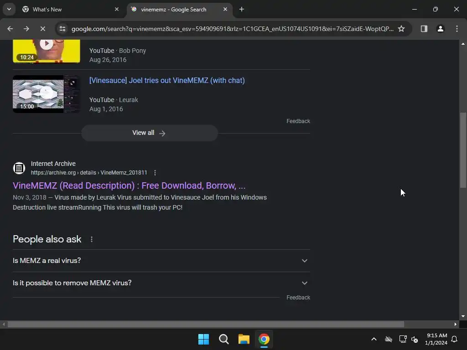Open the Windows Start menu

click(x=204, y=339)
